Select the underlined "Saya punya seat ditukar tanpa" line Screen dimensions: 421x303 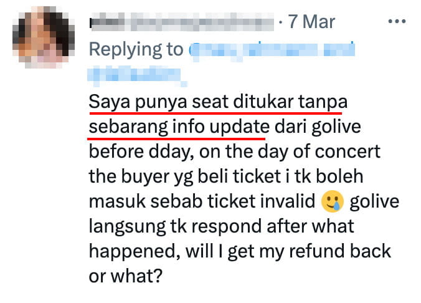coord(218,102)
